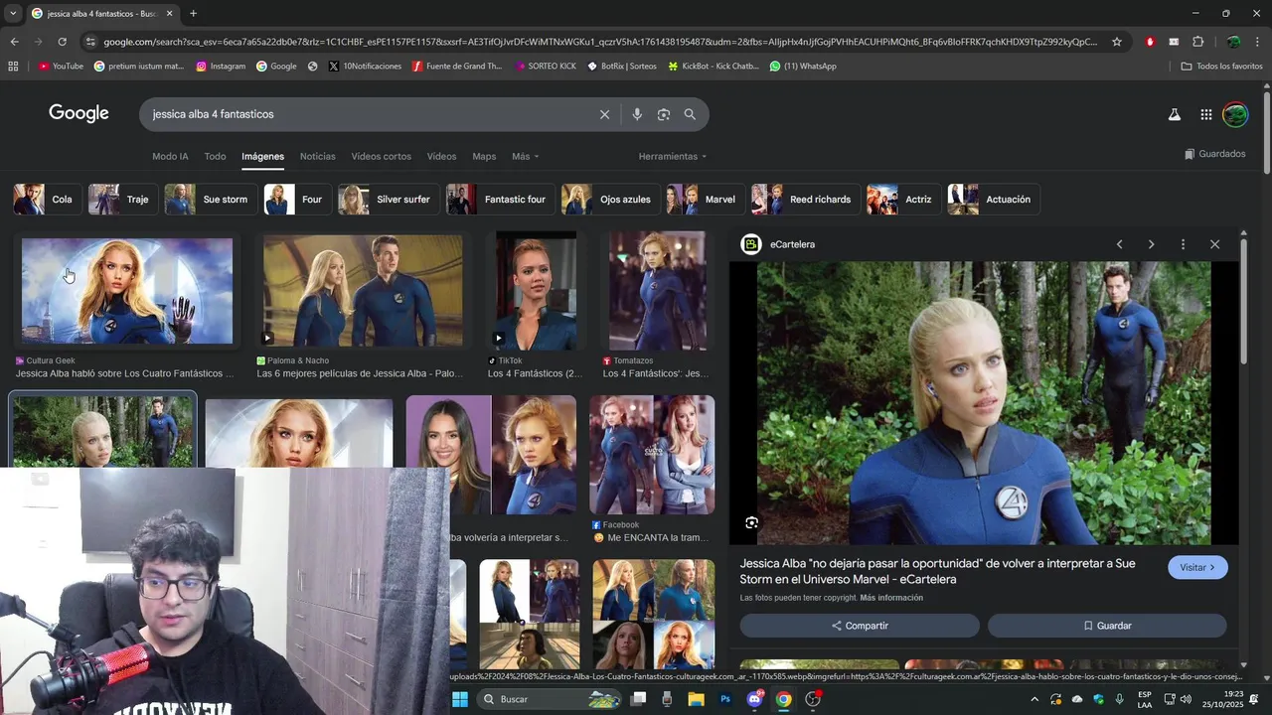This screenshot has width=1272, height=715.
Task: Switch to the Modo IA tab
Action: pyautogui.click(x=170, y=157)
